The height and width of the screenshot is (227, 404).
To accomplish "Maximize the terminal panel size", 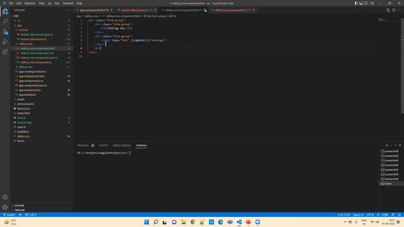I will point(395,146).
